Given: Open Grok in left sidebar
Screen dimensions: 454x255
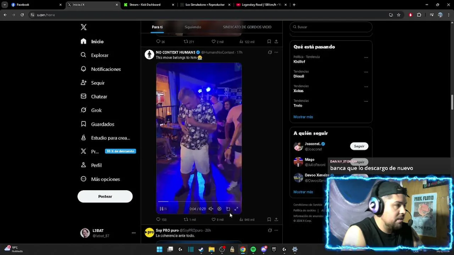Looking at the screenshot, I should [x=91, y=110].
